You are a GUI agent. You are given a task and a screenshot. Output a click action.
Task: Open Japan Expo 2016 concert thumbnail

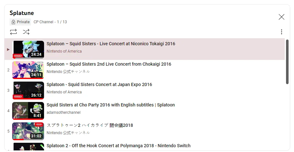point(28,90)
